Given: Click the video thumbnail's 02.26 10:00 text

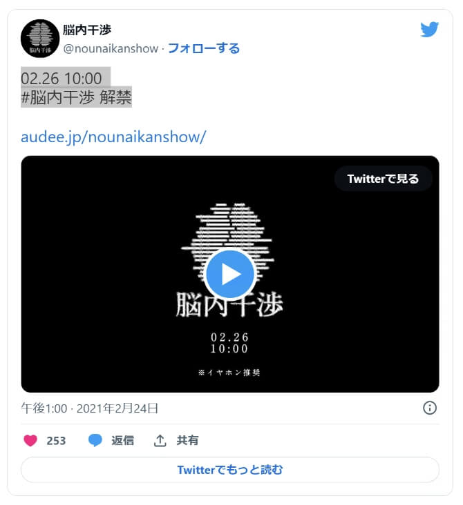Looking at the screenshot, I should [229, 343].
